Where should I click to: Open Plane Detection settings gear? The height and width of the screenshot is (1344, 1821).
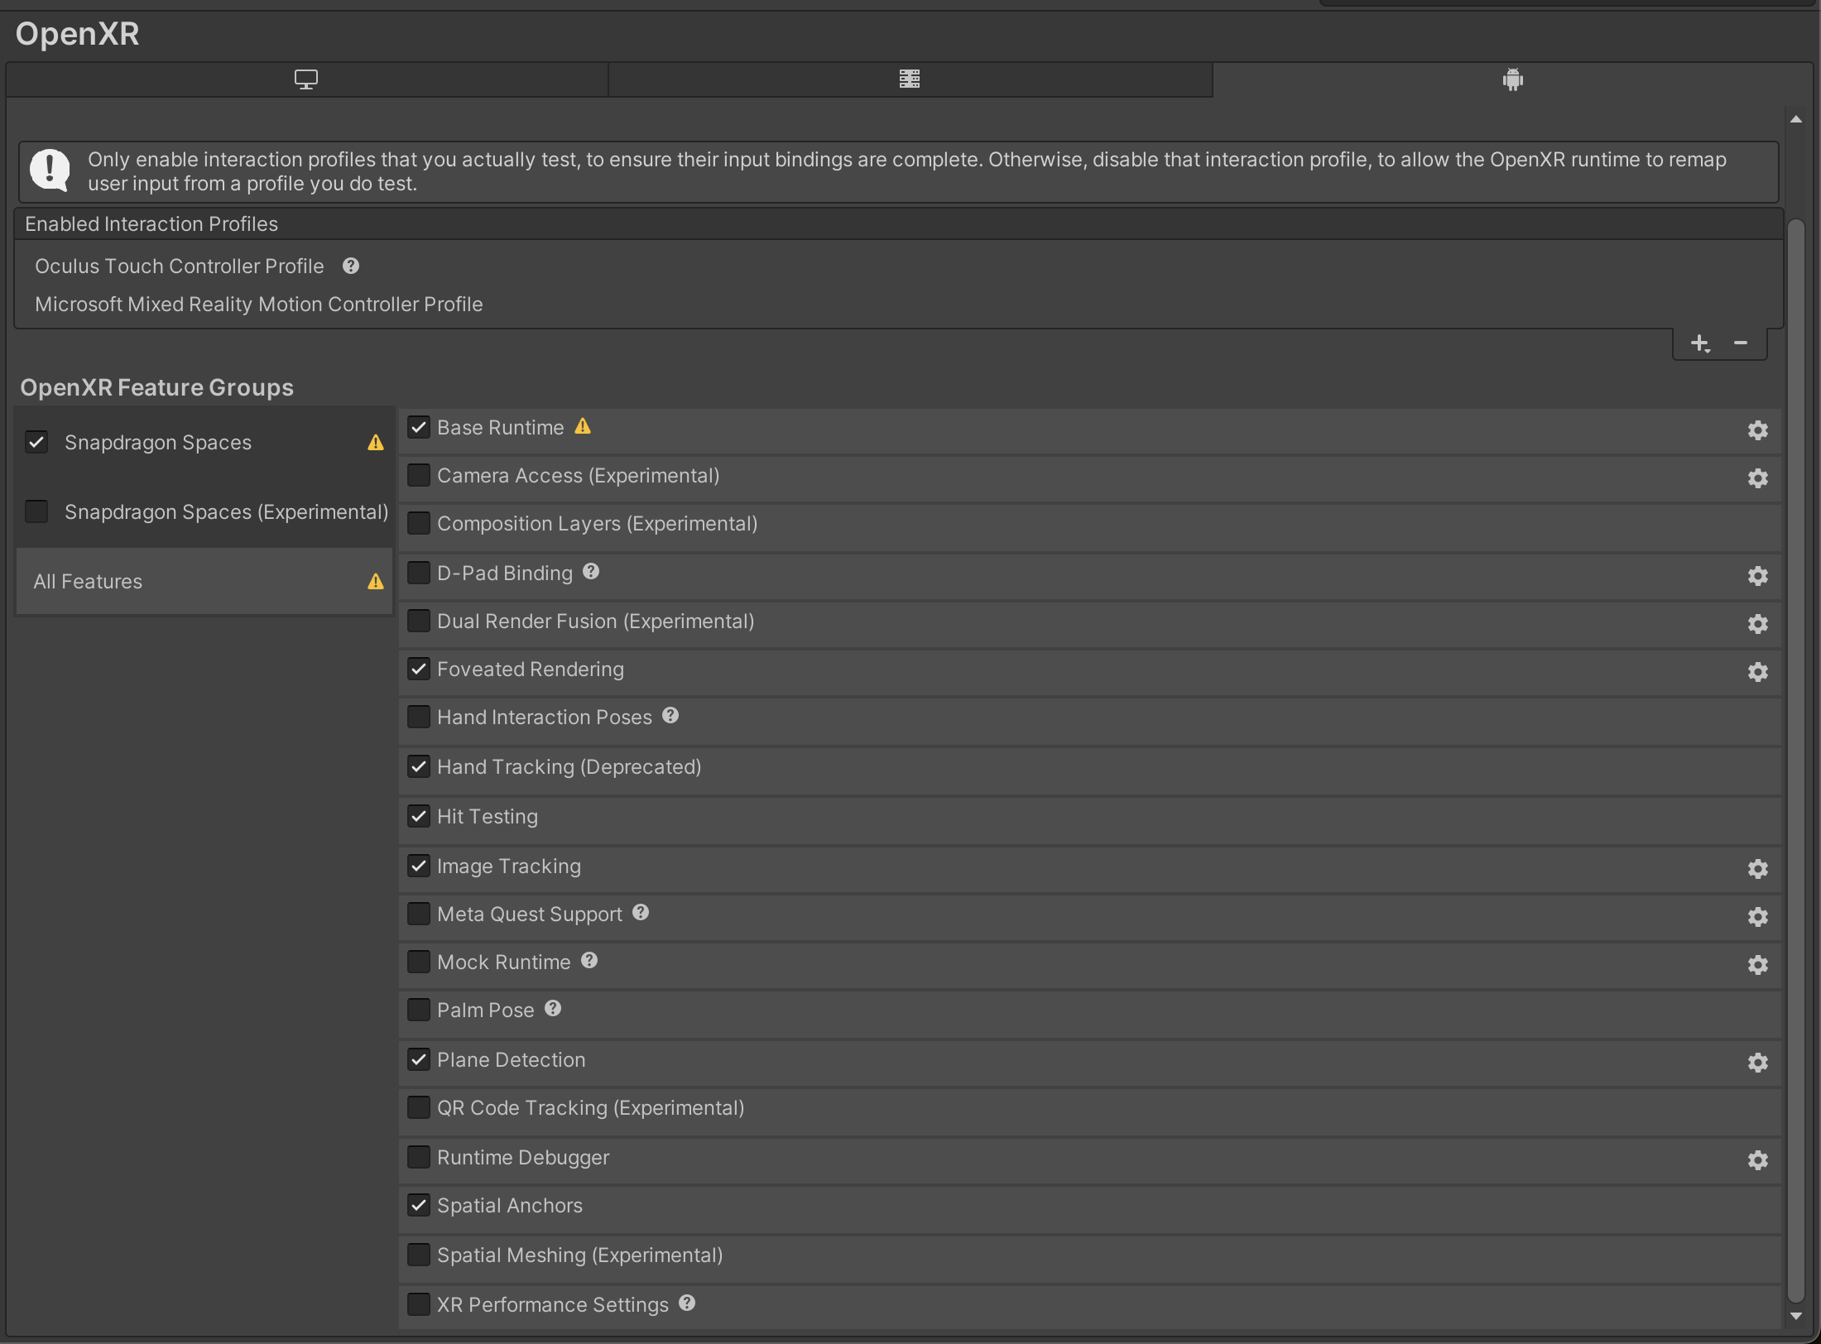pos(1757,1063)
